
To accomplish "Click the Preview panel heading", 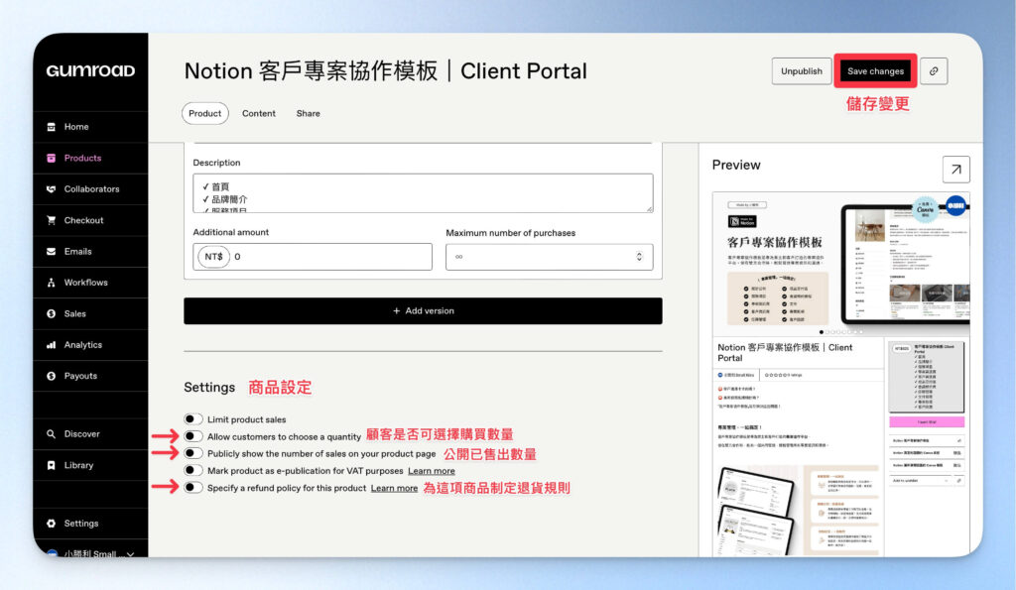I will (736, 165).
